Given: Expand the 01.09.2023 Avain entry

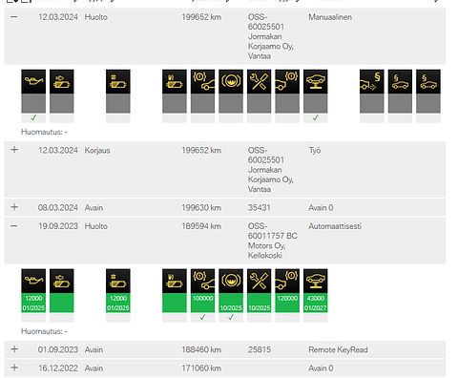Looking at the screenshot, I should [14, 349].
